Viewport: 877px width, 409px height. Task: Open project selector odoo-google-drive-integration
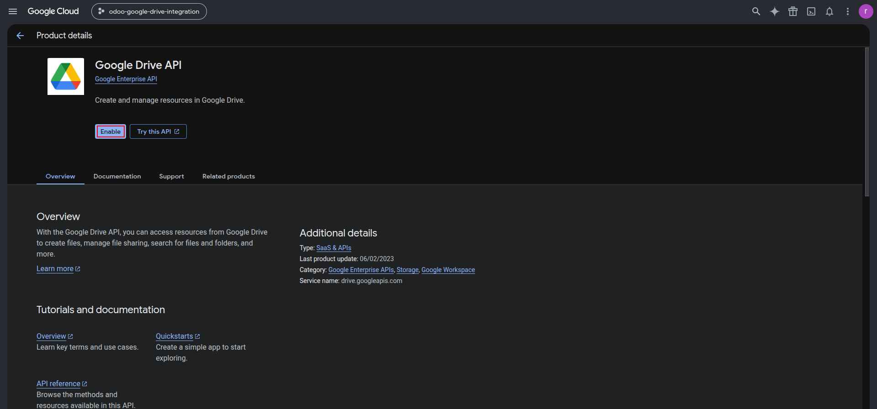coord(149,11)
